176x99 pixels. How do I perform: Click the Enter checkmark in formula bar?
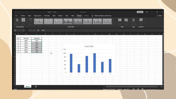click(34, 30)
